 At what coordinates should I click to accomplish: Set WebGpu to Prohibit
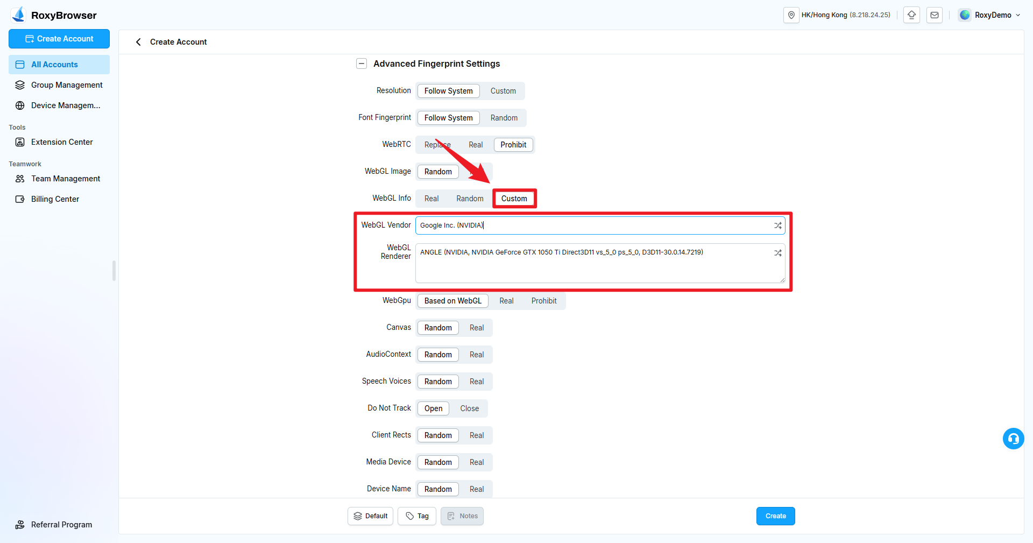(x=544, y=301)
